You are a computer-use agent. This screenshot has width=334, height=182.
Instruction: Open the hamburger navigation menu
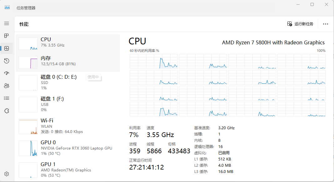pyautogui.click(x=7, y=23)
